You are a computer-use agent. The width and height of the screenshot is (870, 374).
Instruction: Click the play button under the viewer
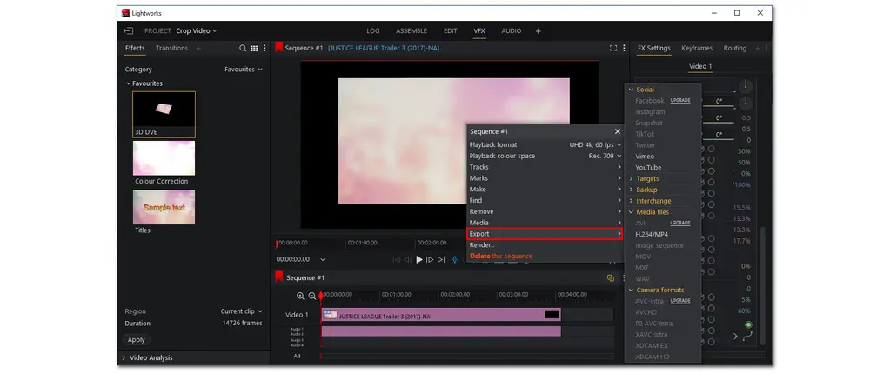[x=419, y=259]
